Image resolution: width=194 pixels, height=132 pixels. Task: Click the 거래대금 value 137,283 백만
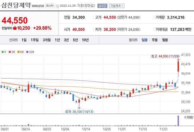[181, 29]
